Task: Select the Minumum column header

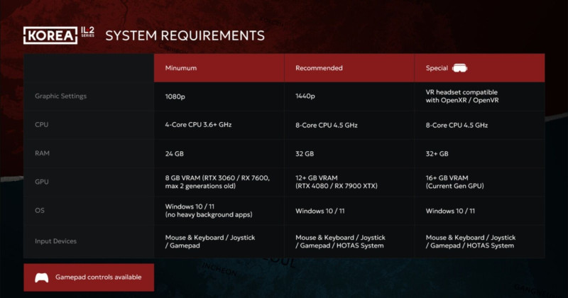Action: [x=219, y=68]
